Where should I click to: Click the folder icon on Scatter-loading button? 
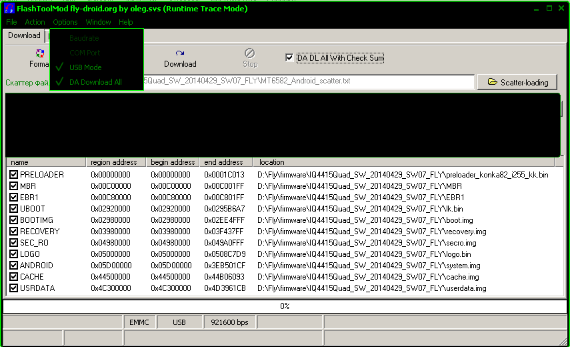(x=493, y=82)
